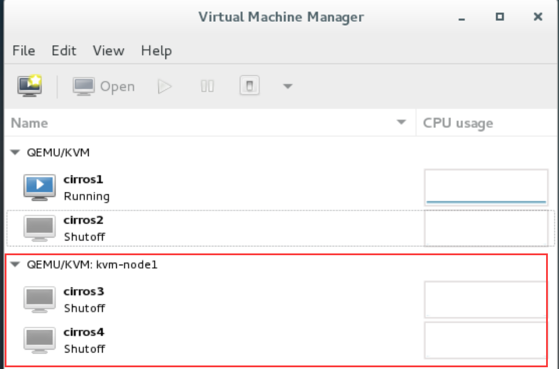Click the Pause virtual machine icon
Viewport: 559px width, 369px height.
click(207, 86)
